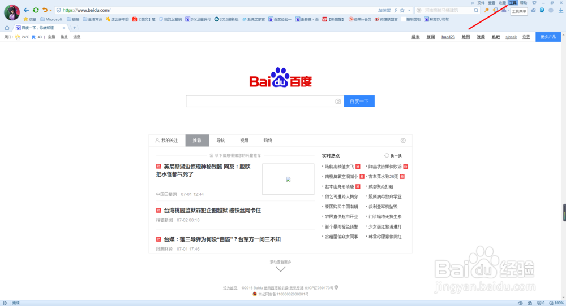Click the orange key password icon
The height and width of the screenshot is (306, 566).
[486, 10]
